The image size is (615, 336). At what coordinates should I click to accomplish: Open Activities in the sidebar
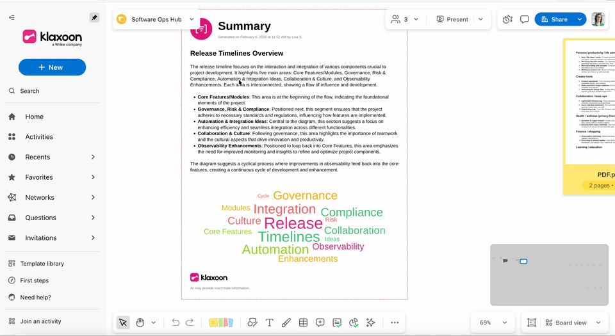(x=39, y=137)
